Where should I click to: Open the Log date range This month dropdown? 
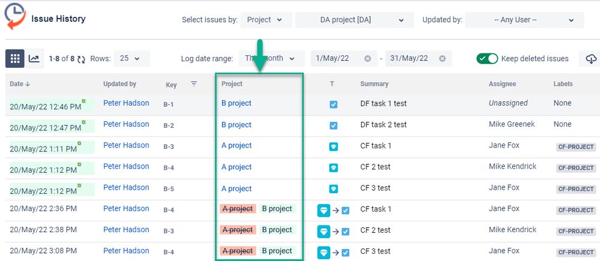click(271, 58)
